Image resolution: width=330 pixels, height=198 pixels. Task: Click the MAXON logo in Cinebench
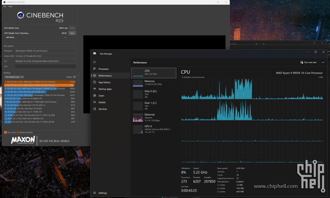(23, 140)
